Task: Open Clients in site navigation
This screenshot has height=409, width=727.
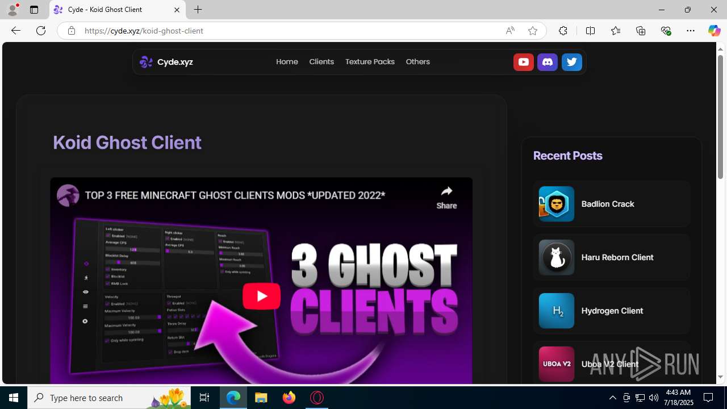Action: [321, 62]
